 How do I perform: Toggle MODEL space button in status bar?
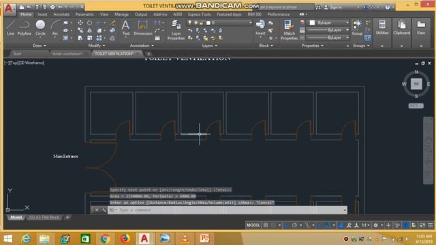pyautogui.click(x=253, y=225)
